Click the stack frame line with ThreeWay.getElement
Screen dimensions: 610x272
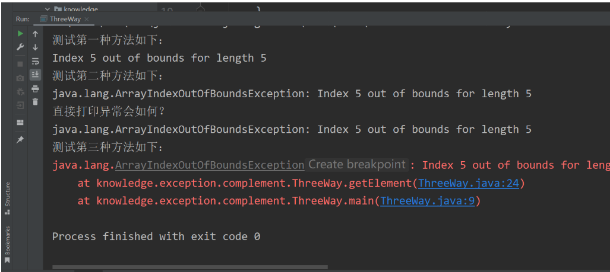[302, 183]
